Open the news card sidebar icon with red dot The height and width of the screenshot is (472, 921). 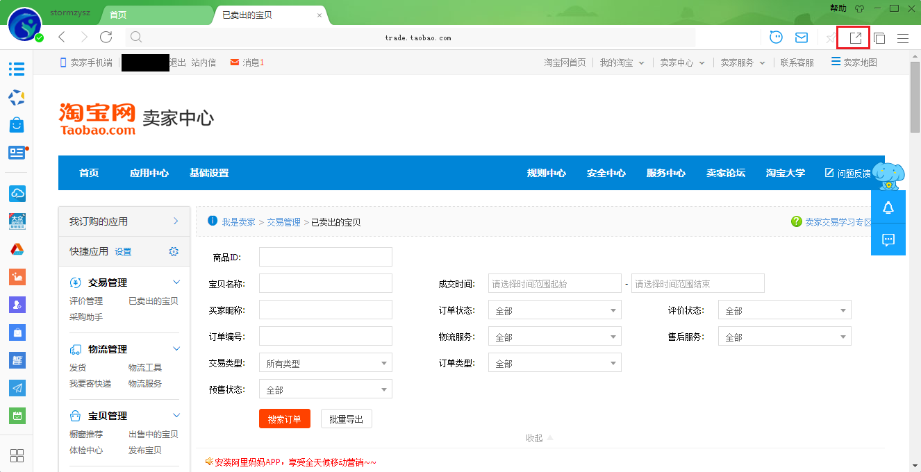coord(17,152)
